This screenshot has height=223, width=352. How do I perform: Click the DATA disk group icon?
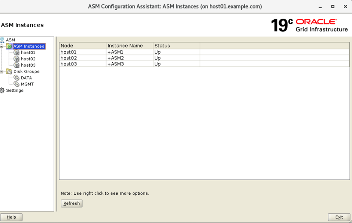[16, 78]
